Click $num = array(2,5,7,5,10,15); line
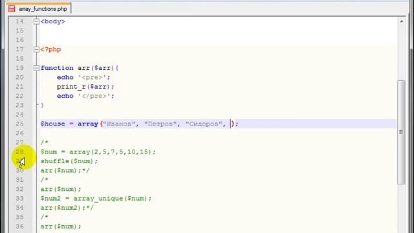Image resolution: width=414 pixels, height=233 pixels. point(98,152)
